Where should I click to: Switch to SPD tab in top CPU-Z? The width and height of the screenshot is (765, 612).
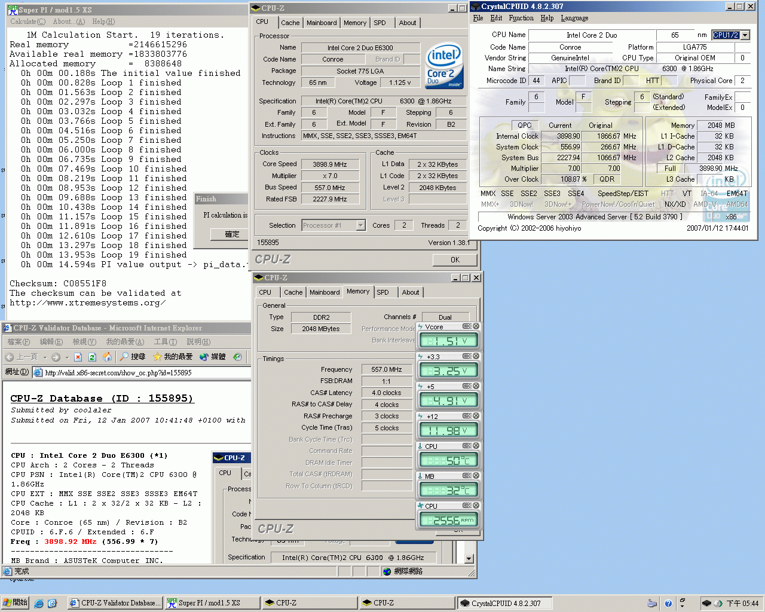tap(380, 23)
